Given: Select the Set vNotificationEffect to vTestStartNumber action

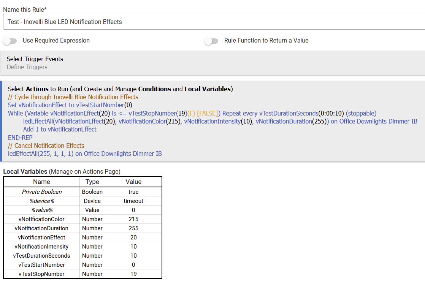Looking at the screenshot, I should click(x=70, y=105).
